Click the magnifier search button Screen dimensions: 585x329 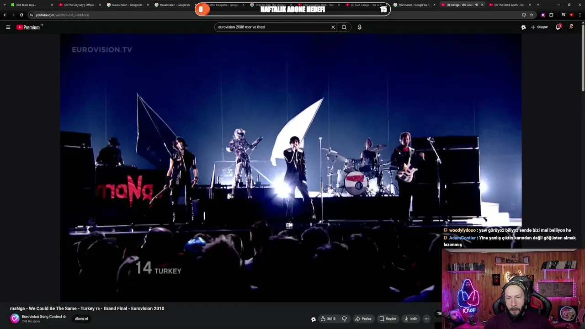click(x=344, y=27)
